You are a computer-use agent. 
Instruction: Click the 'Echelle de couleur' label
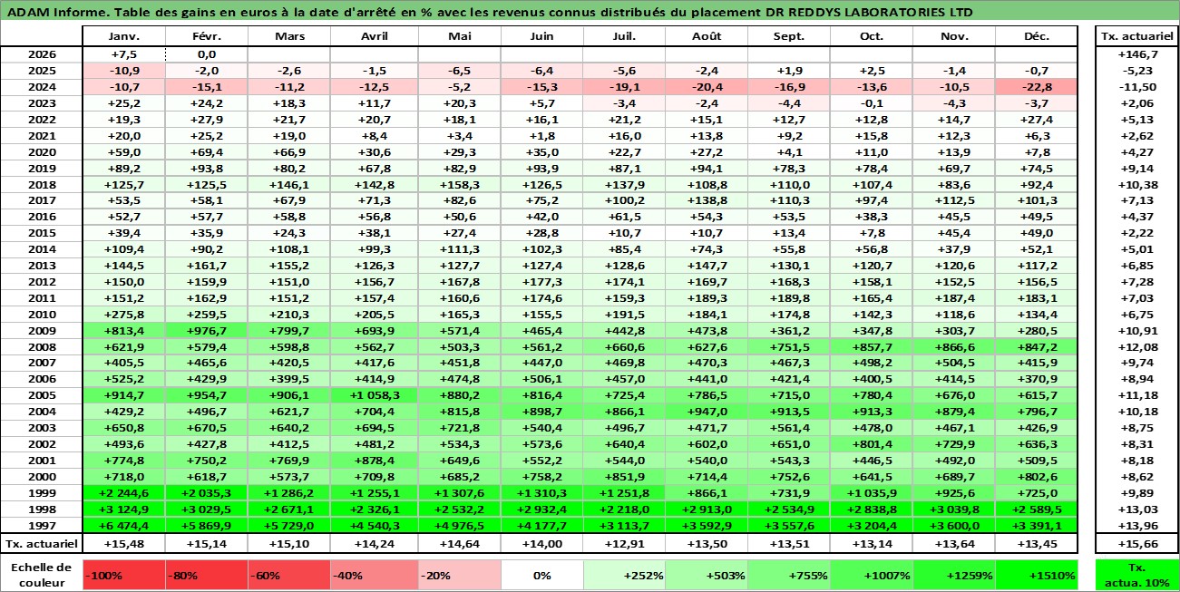coord(42,575)
